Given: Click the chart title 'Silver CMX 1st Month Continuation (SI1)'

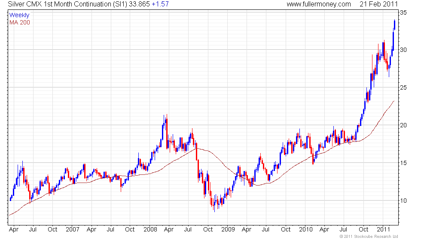Looking at the screenshot, I should point(67,4).
